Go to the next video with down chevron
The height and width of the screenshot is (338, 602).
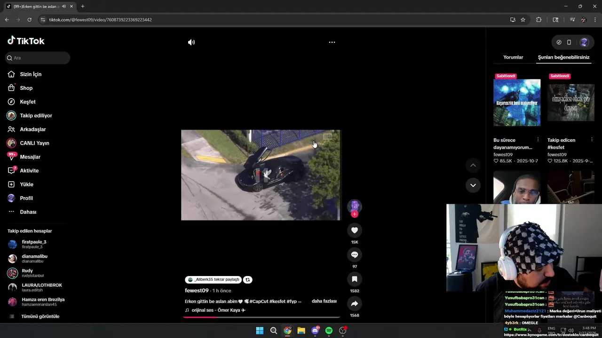[x=473, y=185]
